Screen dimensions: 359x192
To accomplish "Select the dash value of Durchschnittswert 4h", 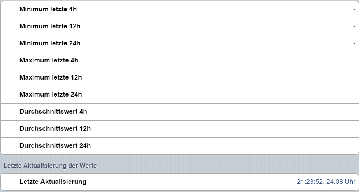I will (x=354, y=112).
